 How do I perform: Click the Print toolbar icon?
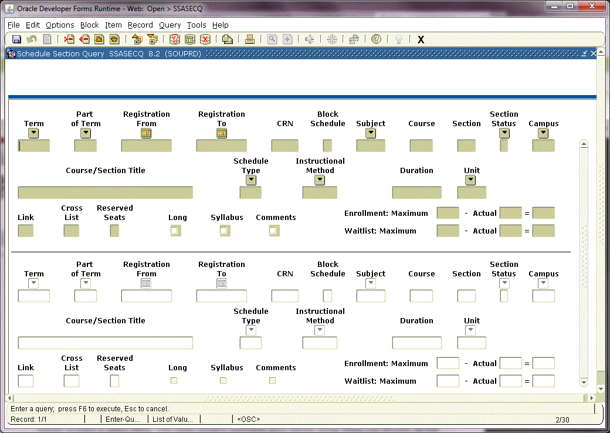click(250, 39)
